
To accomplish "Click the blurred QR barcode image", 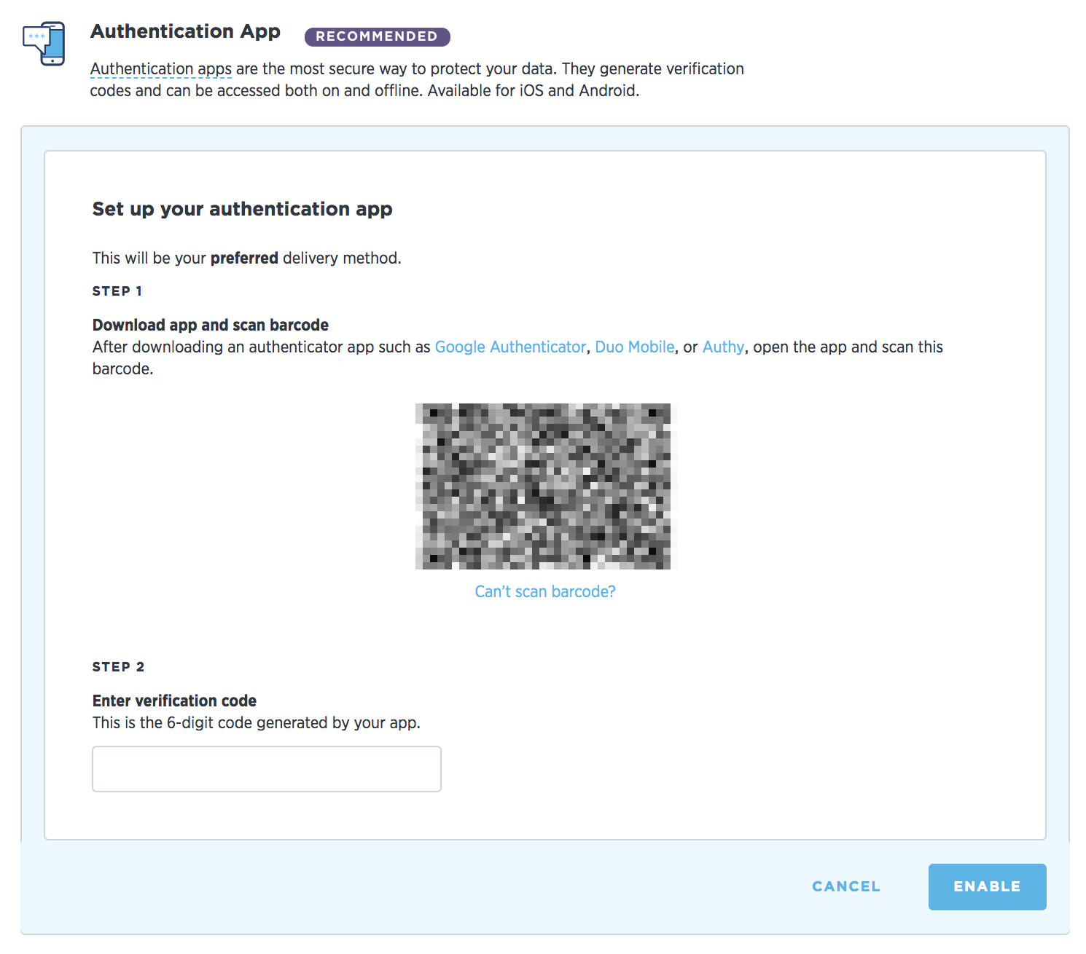I will tap(546, 486).
